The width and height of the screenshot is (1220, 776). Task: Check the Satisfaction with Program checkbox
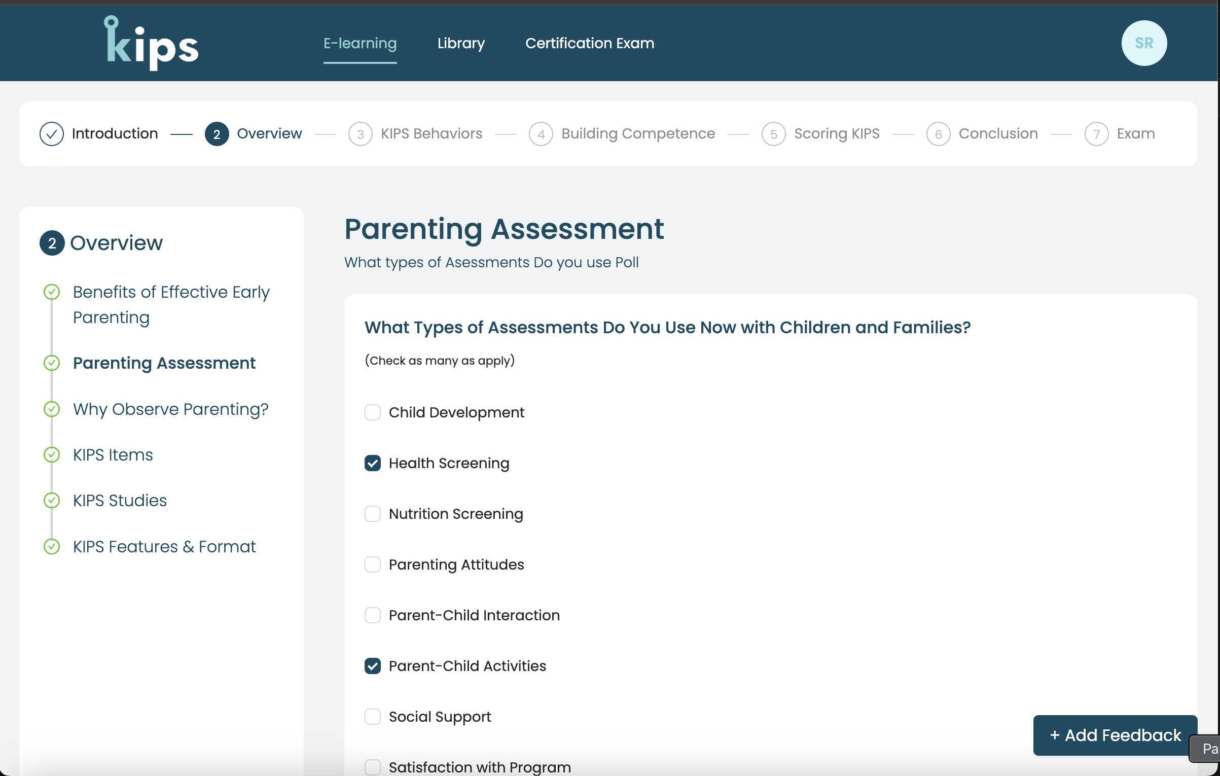pos(372,767)
